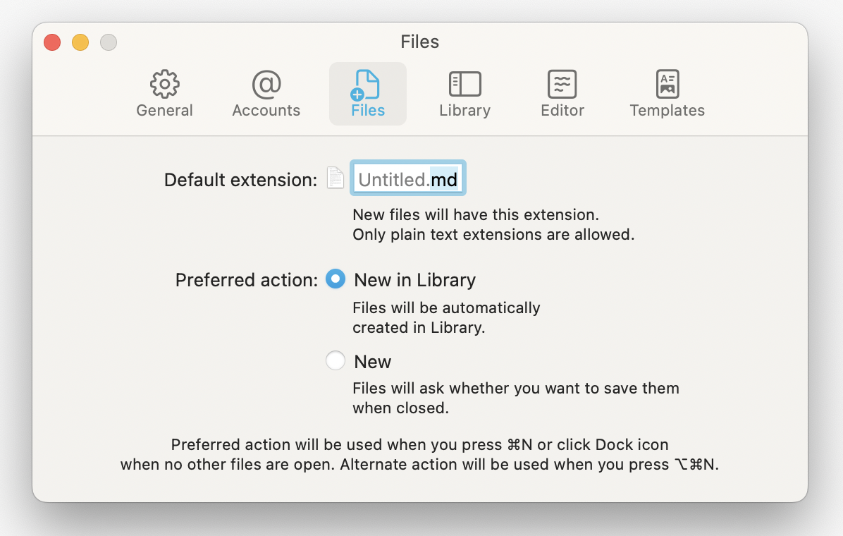
Task: Click the "New in Library" option label
Action: [414, 280]
